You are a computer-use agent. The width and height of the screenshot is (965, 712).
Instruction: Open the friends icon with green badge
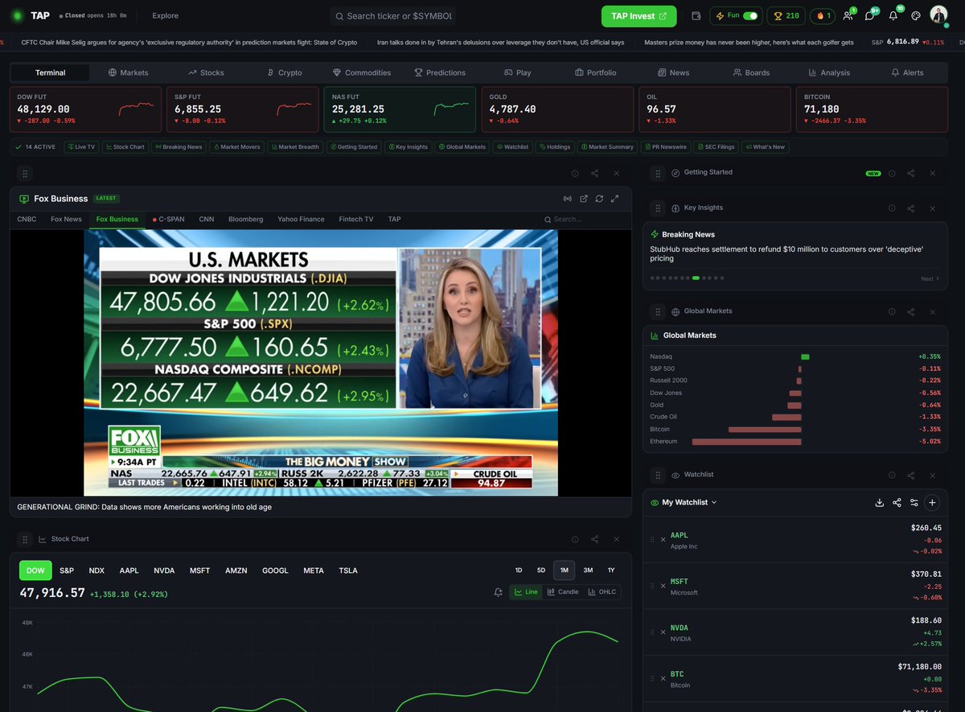coord(848,15)
